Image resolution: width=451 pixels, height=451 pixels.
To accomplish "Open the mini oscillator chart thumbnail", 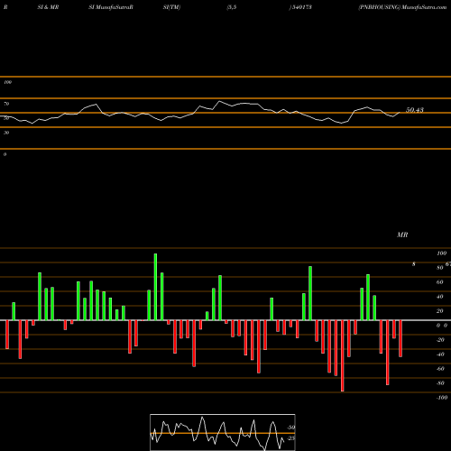I will (223, 432).
